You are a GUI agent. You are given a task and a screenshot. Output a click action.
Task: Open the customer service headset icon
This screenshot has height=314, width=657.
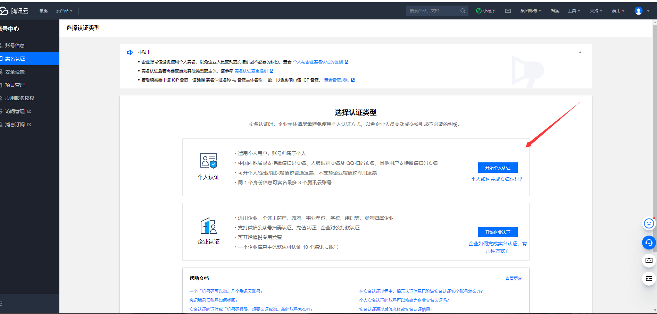tap(649, 243)
